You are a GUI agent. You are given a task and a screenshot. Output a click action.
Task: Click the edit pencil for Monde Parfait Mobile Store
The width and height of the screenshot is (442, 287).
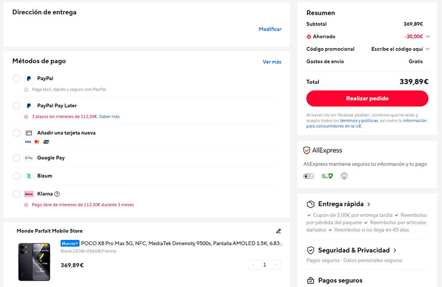point(278,231)
